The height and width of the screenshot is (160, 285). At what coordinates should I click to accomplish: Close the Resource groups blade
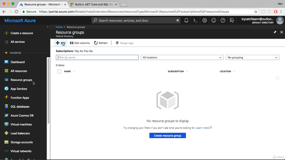tap(282, 32)
